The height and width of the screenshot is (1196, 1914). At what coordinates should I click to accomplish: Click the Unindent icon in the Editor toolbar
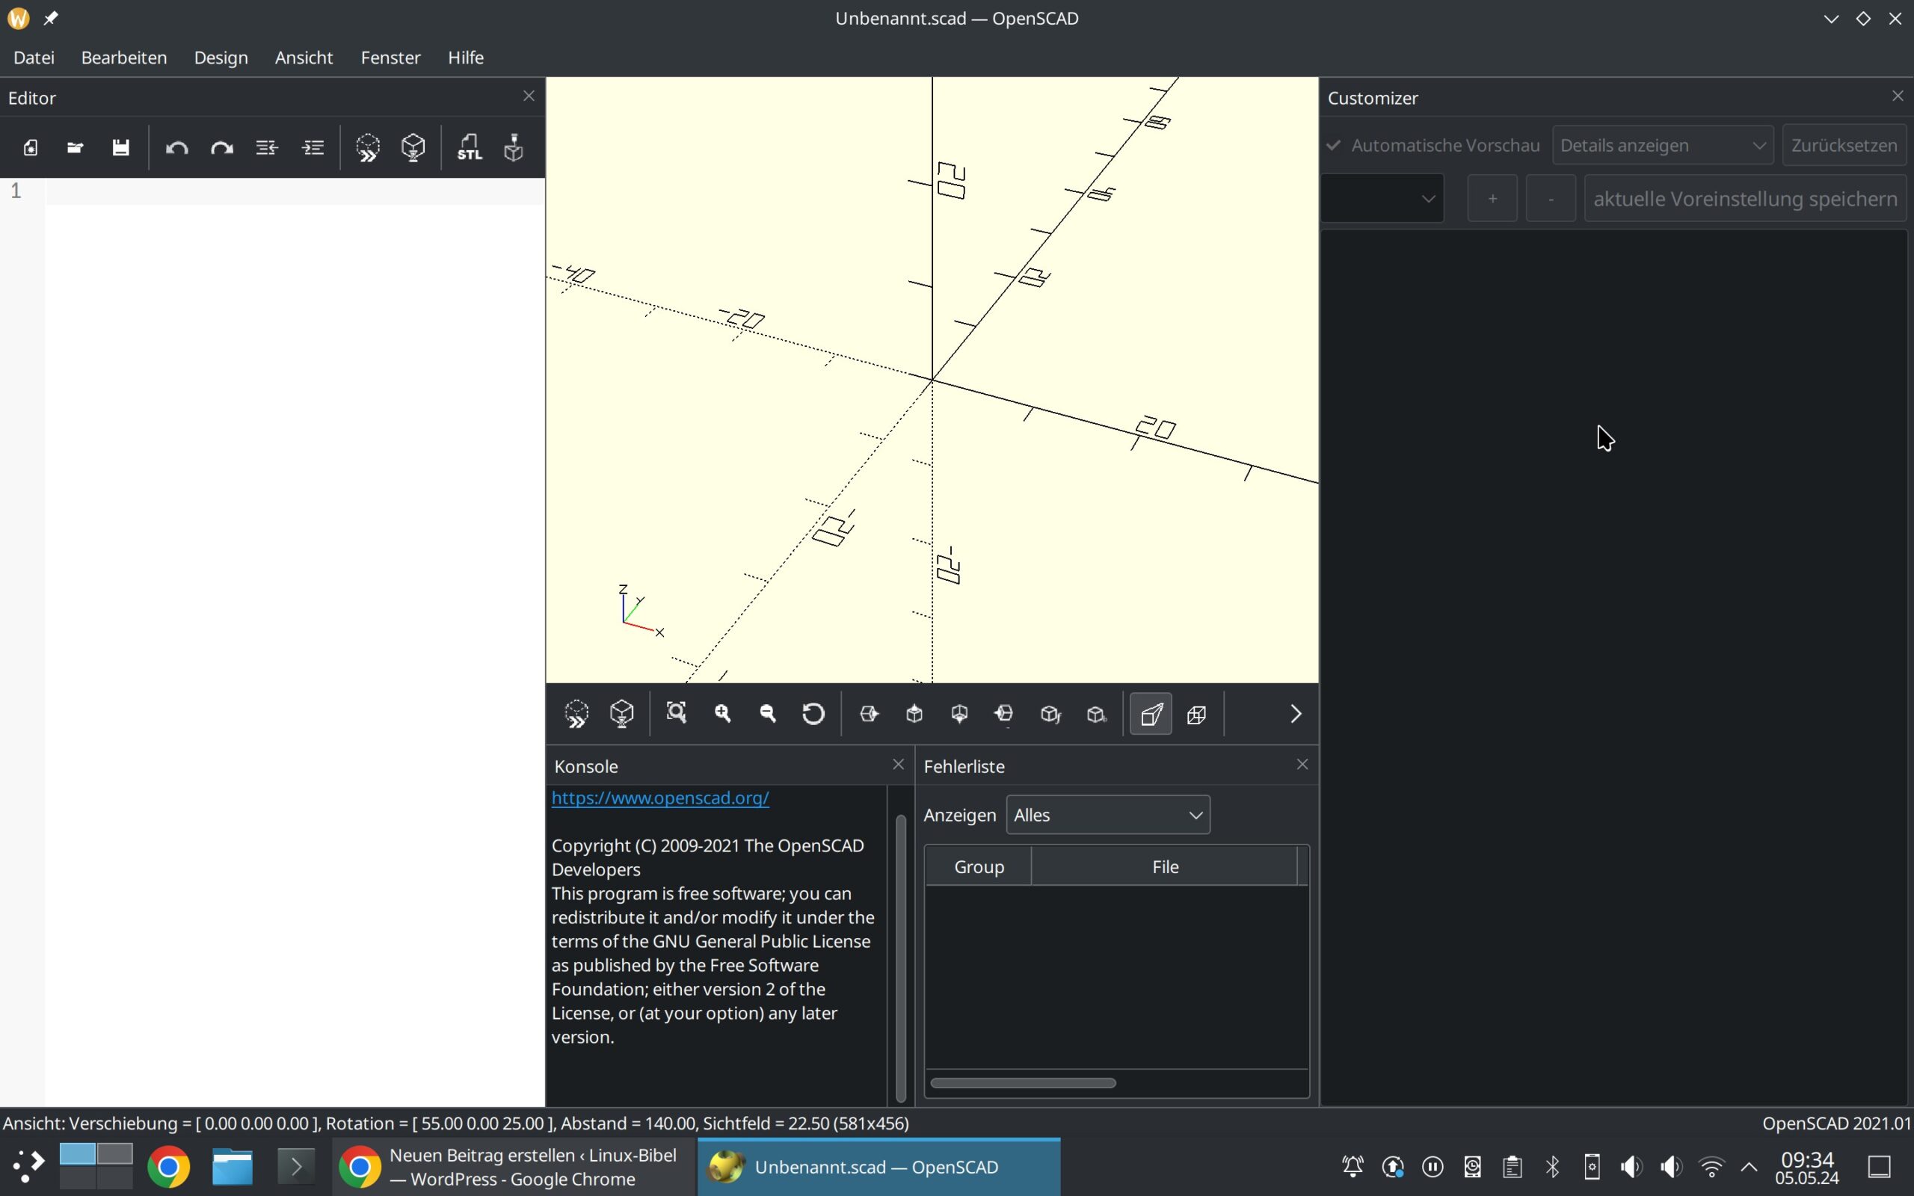(268, 147)
